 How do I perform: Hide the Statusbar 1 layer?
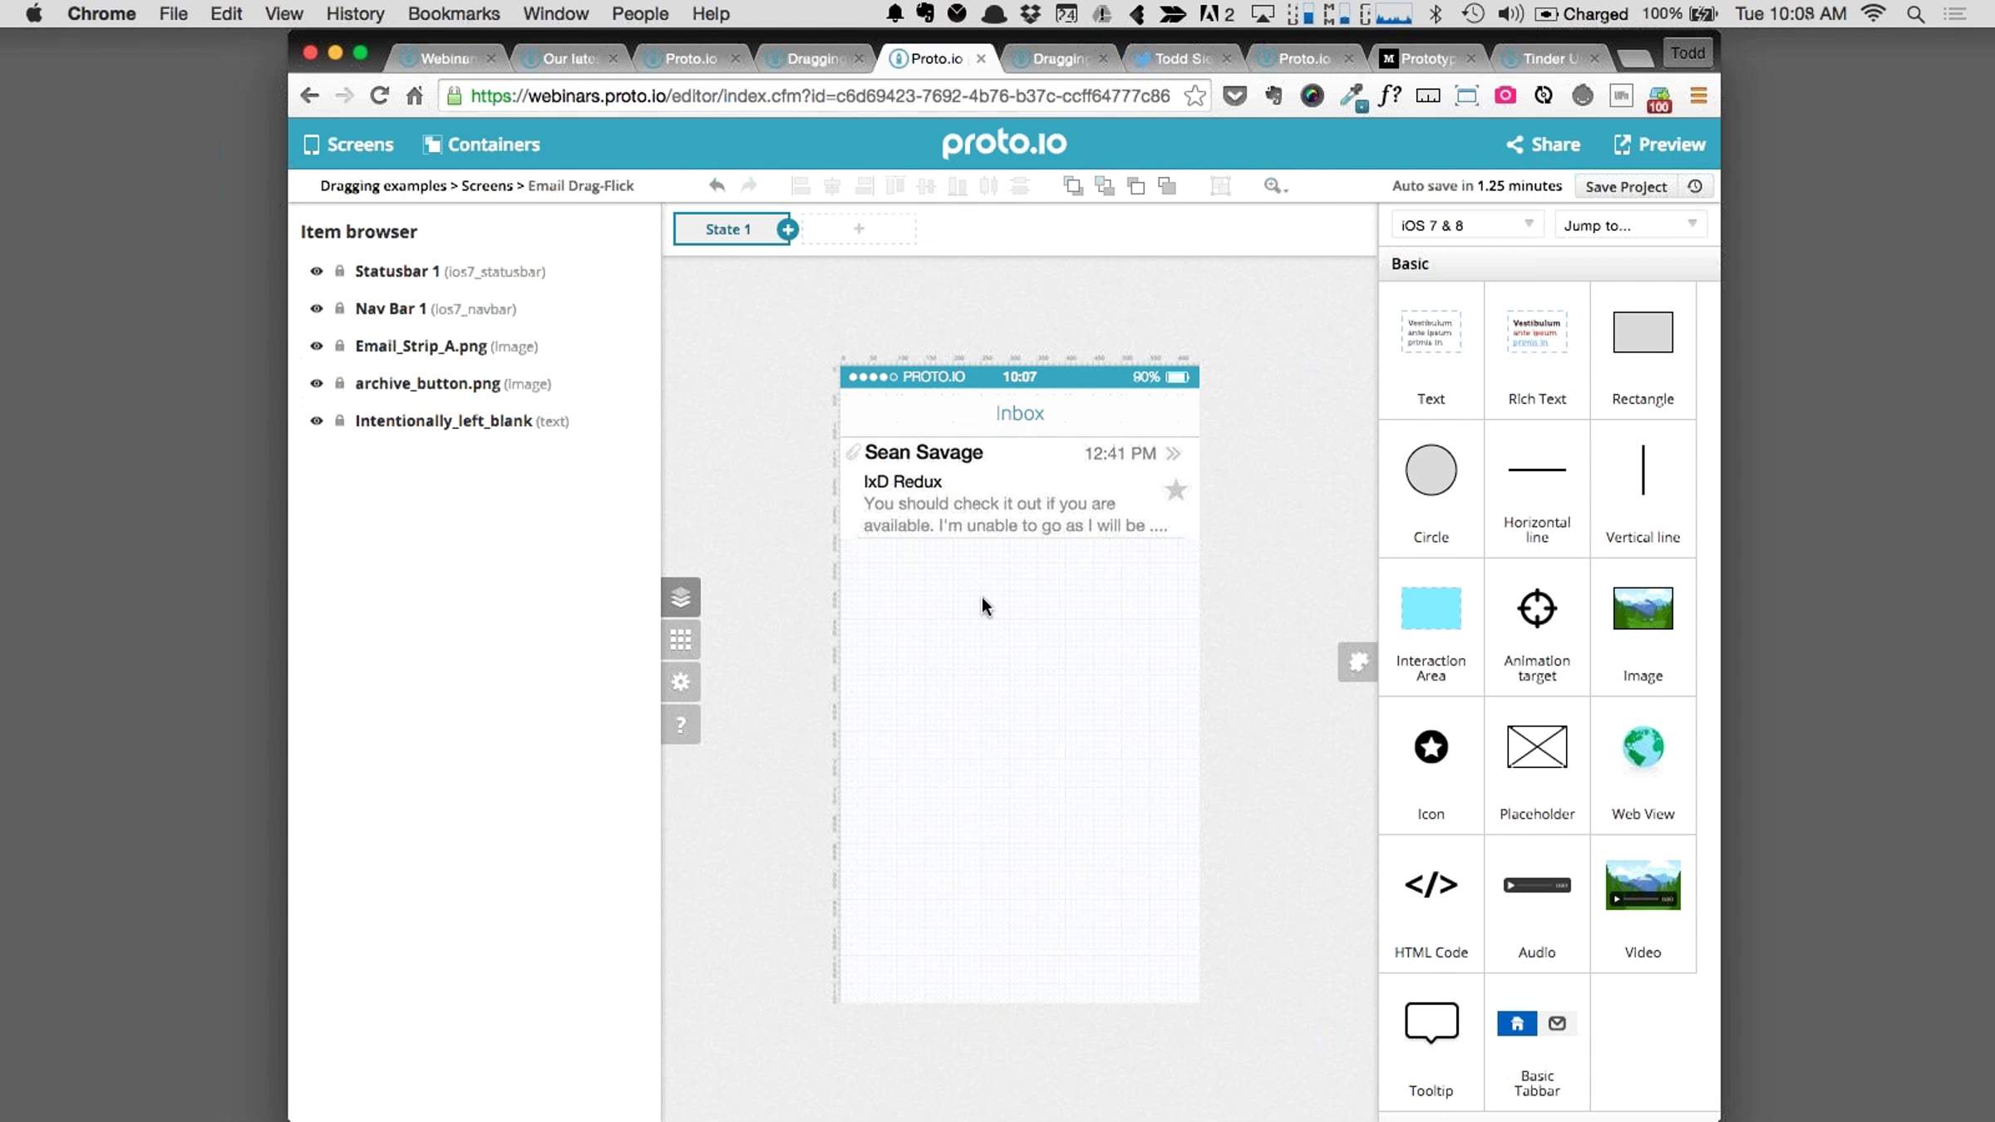pos(316,271)
